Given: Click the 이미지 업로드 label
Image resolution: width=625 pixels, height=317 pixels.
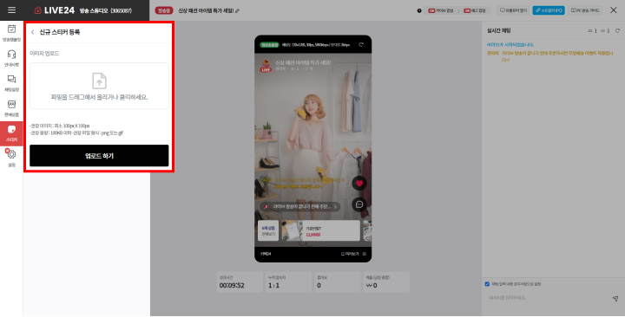Looking at the screenshot, I should click(44, 54).
